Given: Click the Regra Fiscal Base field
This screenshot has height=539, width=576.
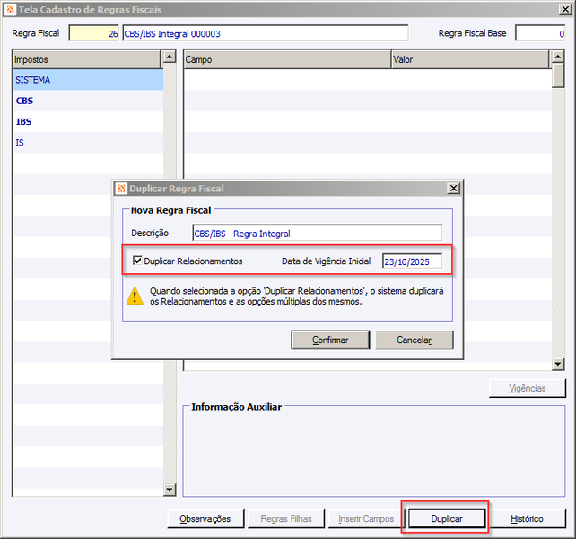Looking at the screenshot, I should coord(540,33).
